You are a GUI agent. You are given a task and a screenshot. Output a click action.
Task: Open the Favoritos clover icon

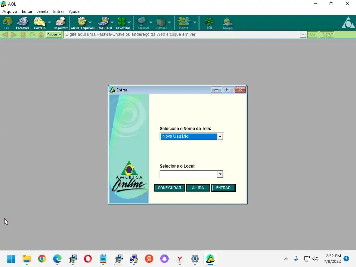(x=122, y=23)
